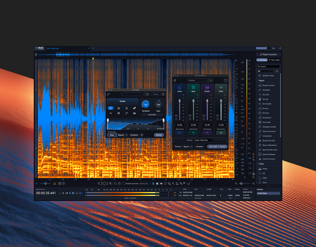The width and height of the screenshot is (316, 247).
Task: Adjust the De-bleed amount knob
Action: [146, 105]
